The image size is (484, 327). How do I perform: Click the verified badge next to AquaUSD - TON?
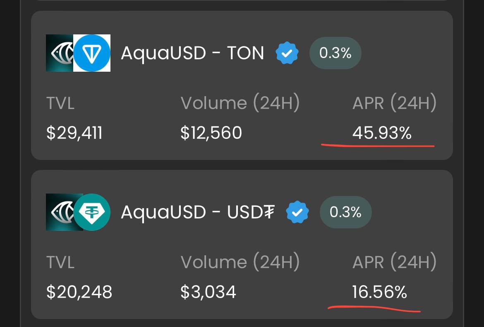(287, 53)
